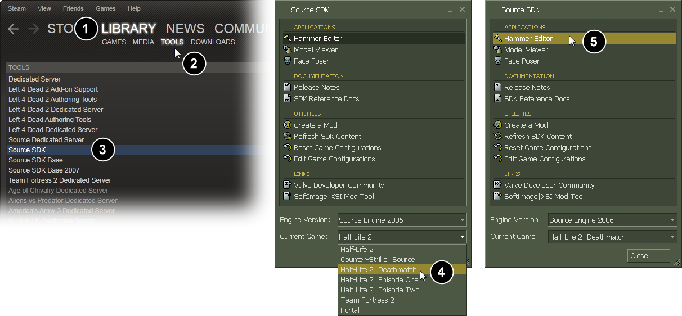This screenshot has width=682, height=316.
Task: Open the Friends menu in Steam
Action: coord(73,8)
